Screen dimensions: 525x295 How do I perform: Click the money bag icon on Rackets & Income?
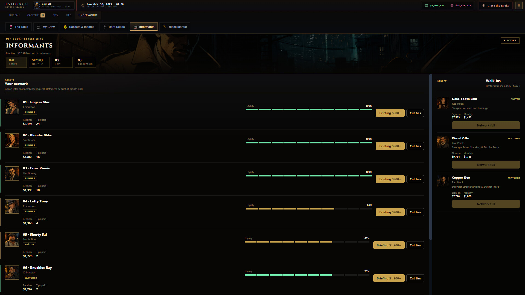[x=65, y=27]
